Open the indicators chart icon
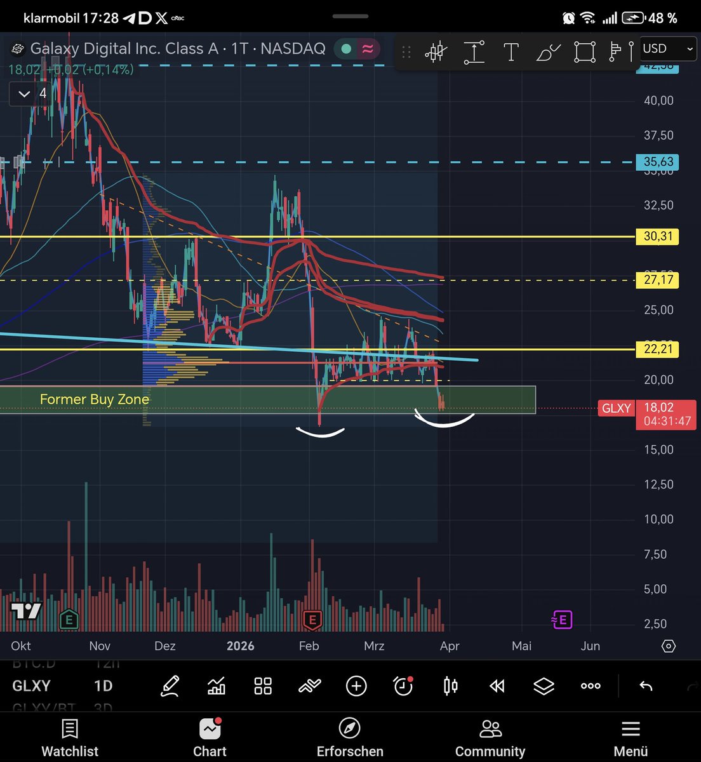This screenshot has width=701, height=762. coord(217,686)
